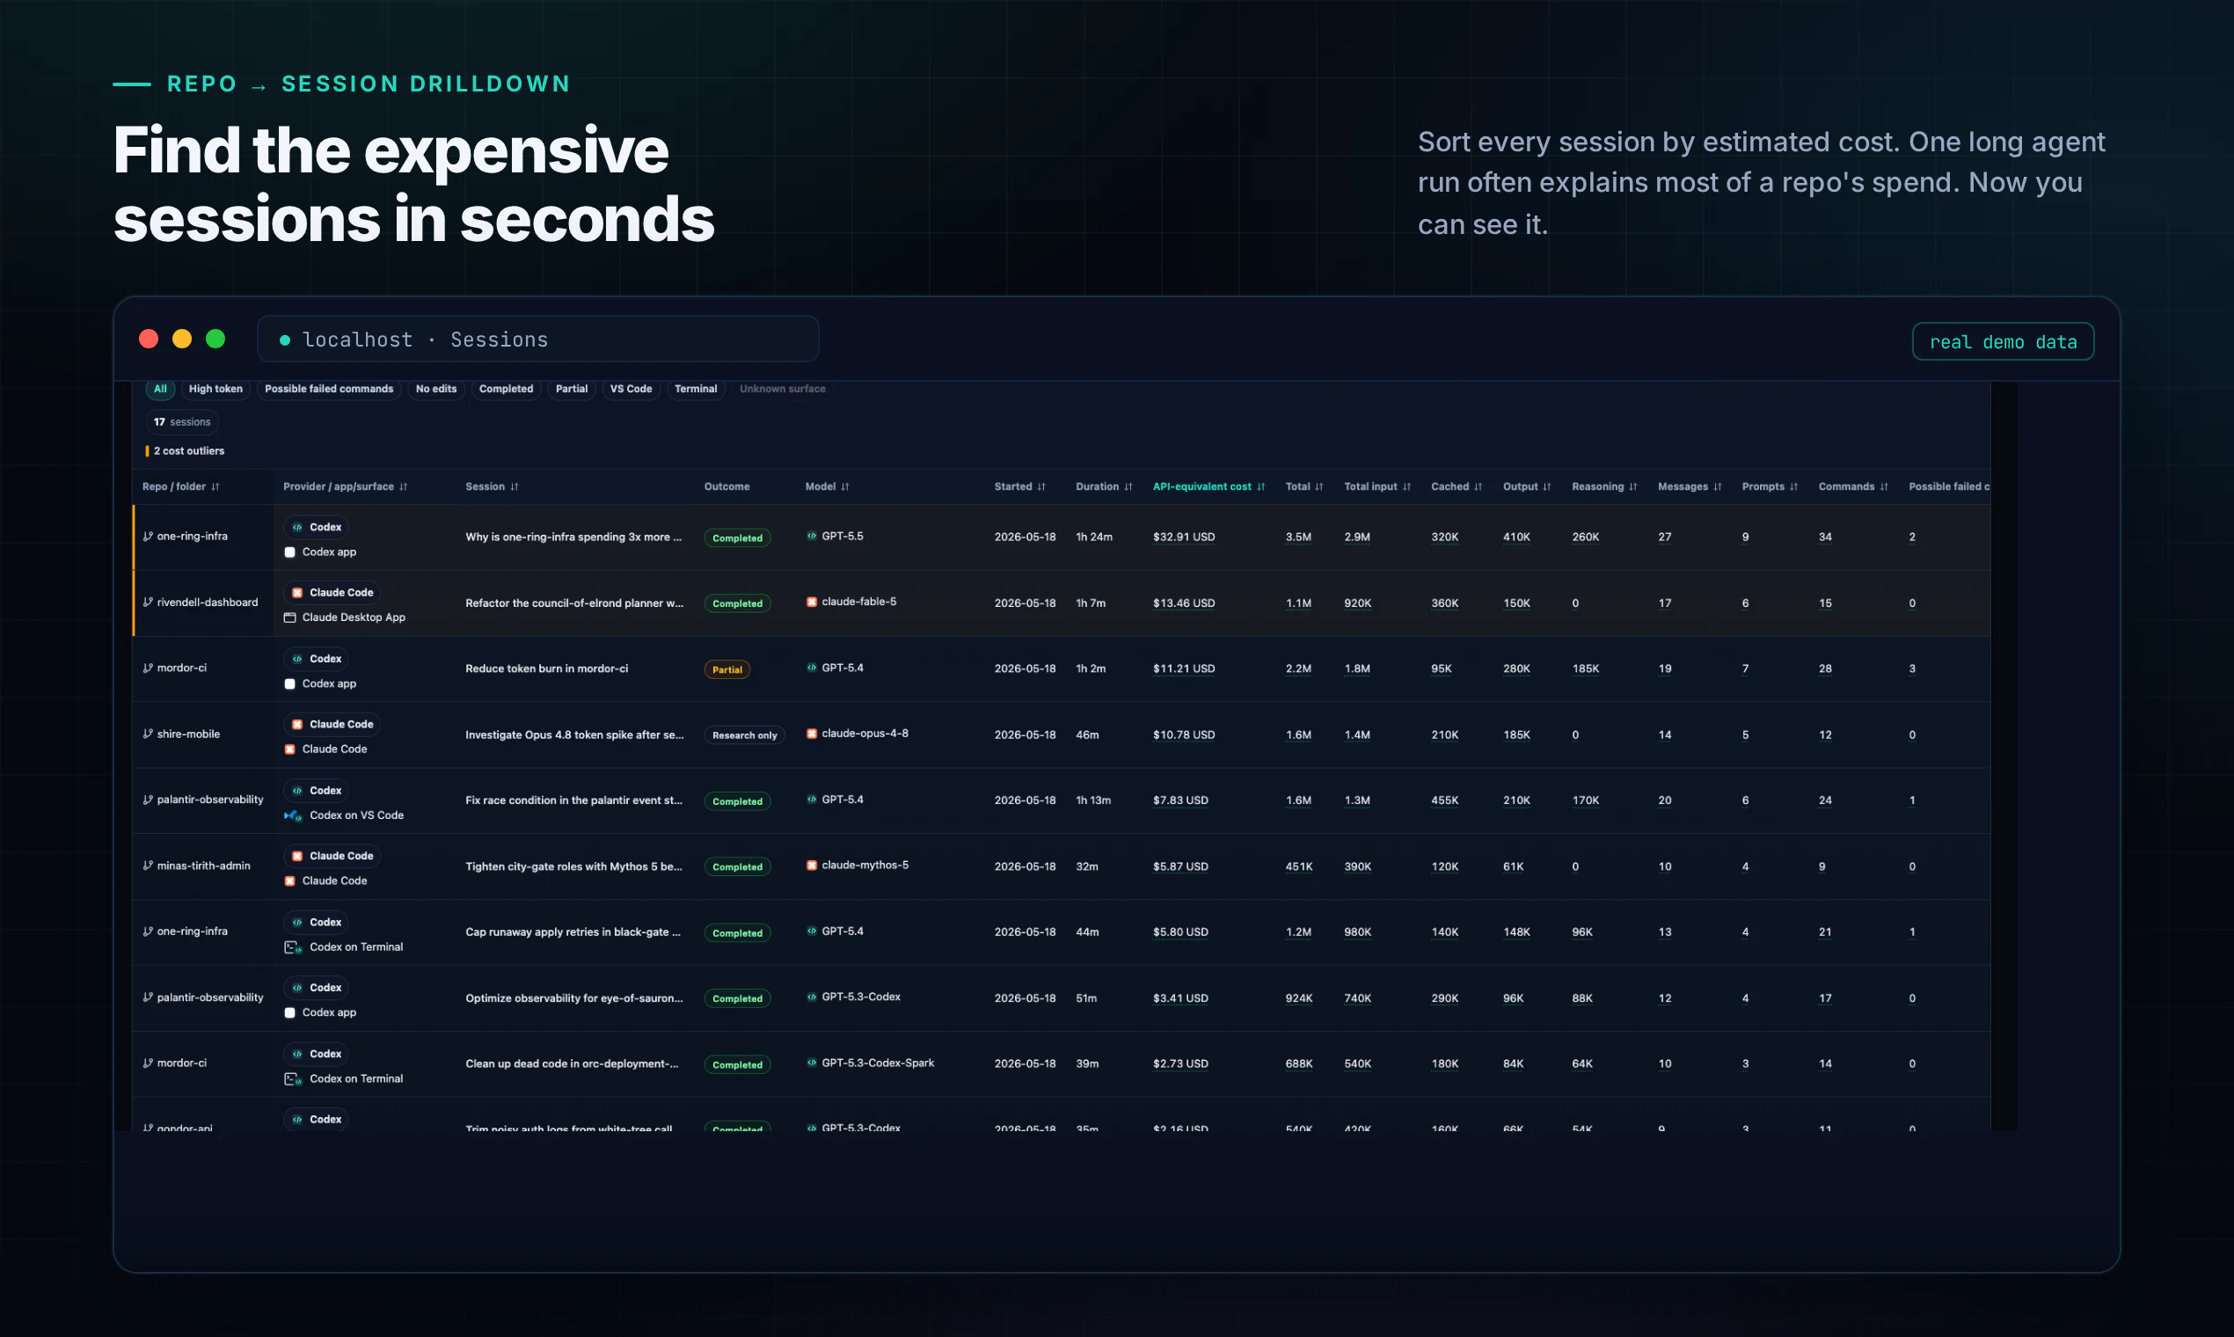Click Terminal icon in the $2.73 row
2234x1337 pixels.
coord(293,1078)
